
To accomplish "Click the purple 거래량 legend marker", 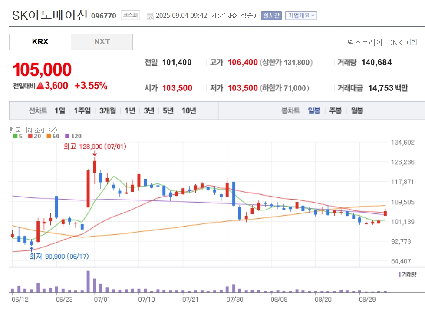I will (x=399, y=274).
